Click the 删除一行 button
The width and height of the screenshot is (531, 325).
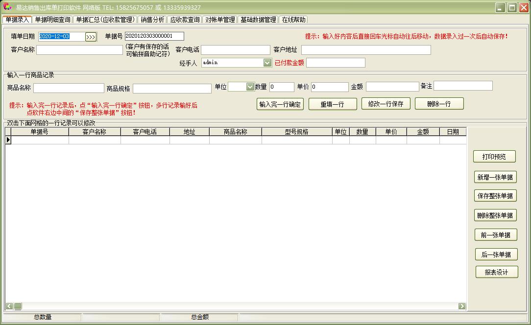coord(439,104)
